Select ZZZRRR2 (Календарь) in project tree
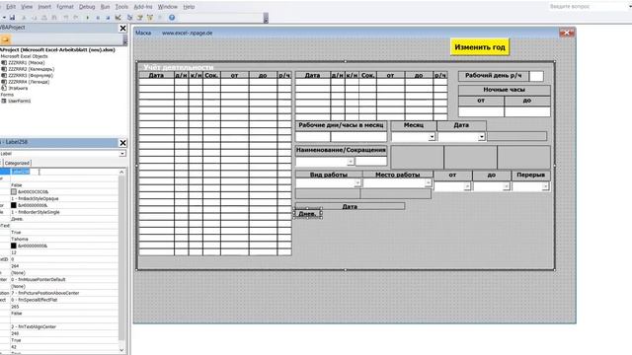This screenshot has height=355, width=632. coord(32,69)
